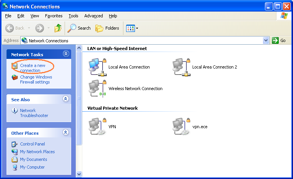The image size is (293, 179).
Task: Open the Network Troubleshooter link
Action: tap(34, 113)
